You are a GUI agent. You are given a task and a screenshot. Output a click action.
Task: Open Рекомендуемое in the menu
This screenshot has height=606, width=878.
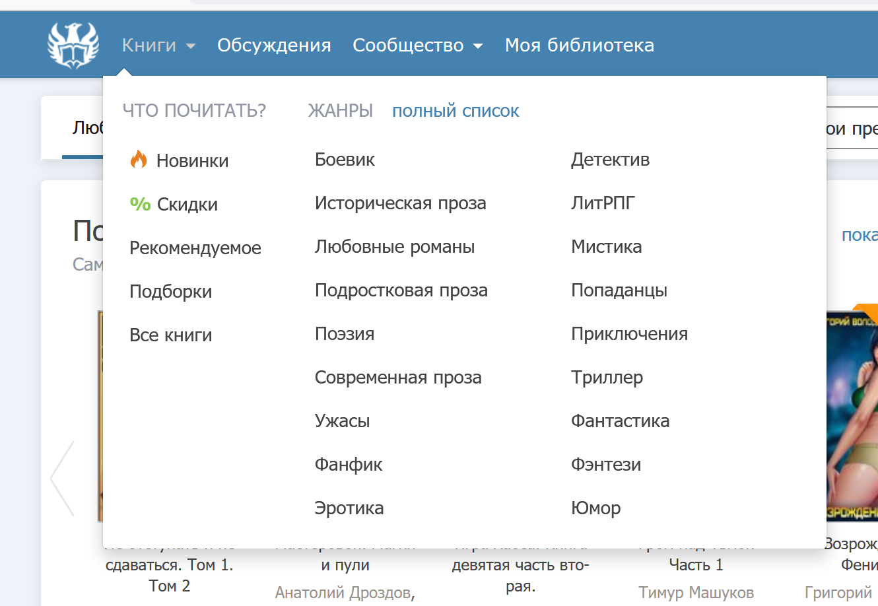(195, 248)
